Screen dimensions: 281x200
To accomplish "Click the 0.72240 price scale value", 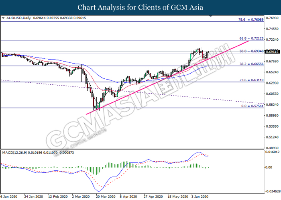I will (x=272, y=40).
